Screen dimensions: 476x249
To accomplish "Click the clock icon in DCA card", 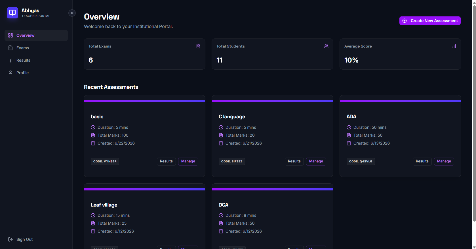I will tap(221, 215).
